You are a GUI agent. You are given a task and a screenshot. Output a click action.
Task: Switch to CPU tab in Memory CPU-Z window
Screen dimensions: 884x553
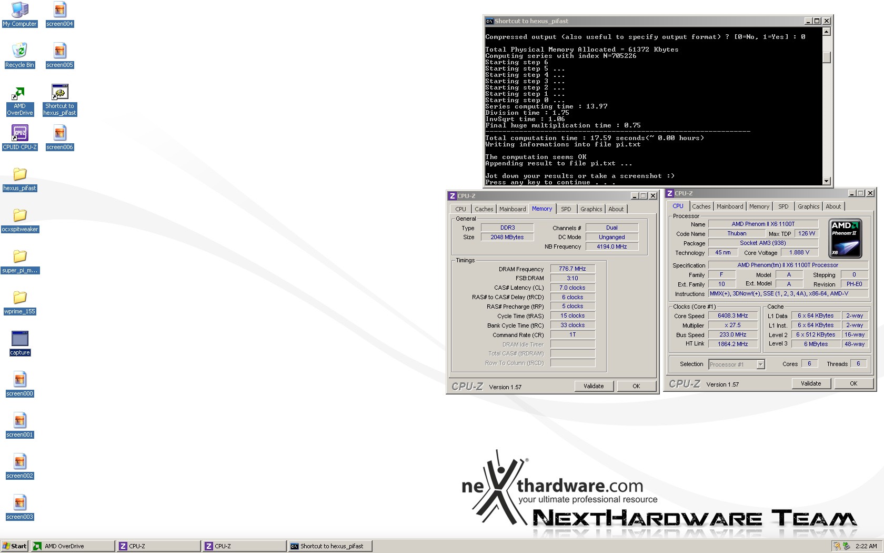pos(460,209)
